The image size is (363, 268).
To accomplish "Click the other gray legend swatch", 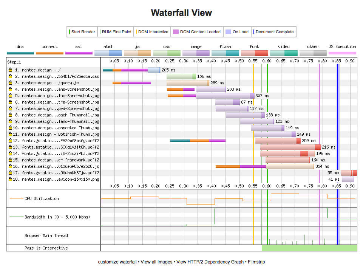I will [x=313, y=53].
